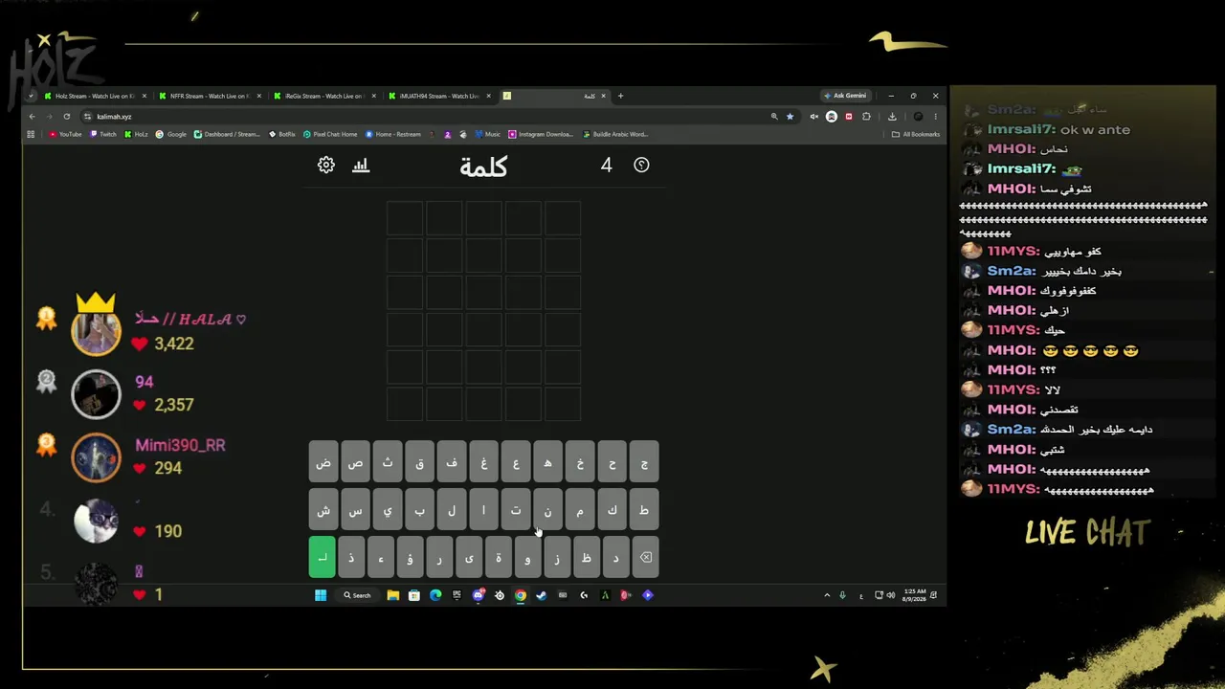This screenshot has width=1225, height=689.
Task: Mute the tab via speaker icon in toolbar
Action: [x=814, y=117]
